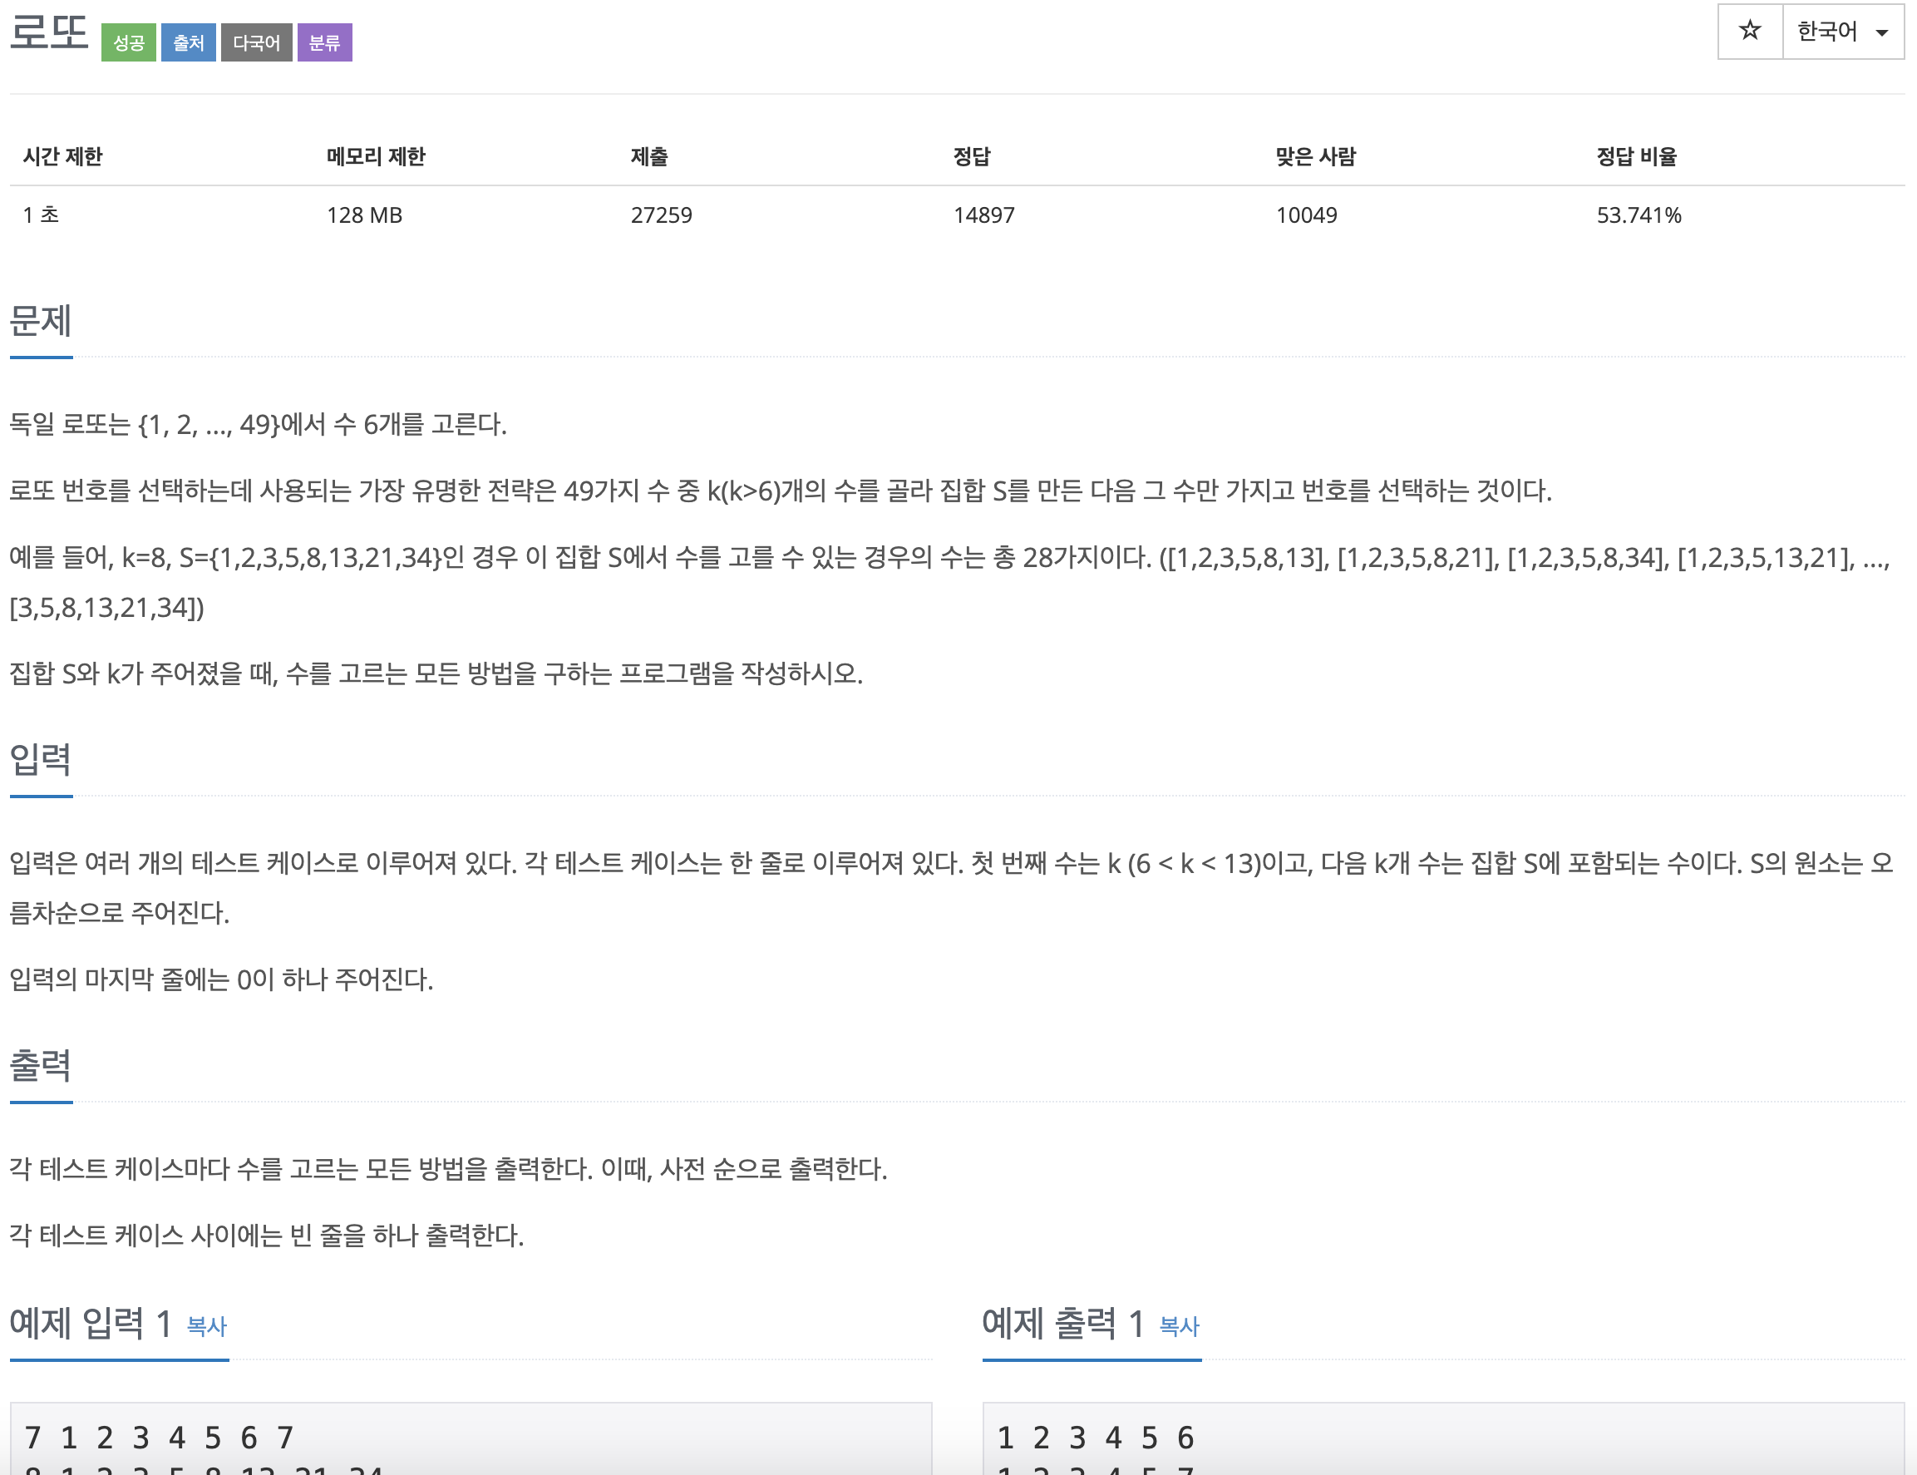Click the dropdown caret next to 한국어

(x=1882, y=33)
